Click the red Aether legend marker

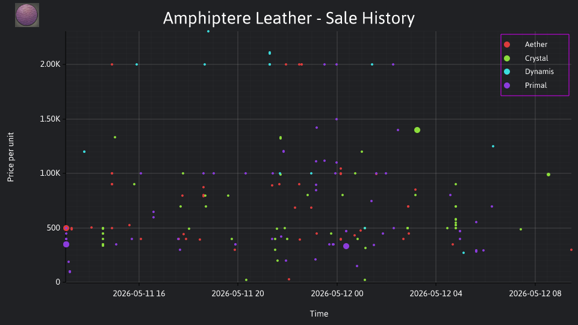click(x=507, y=45)
